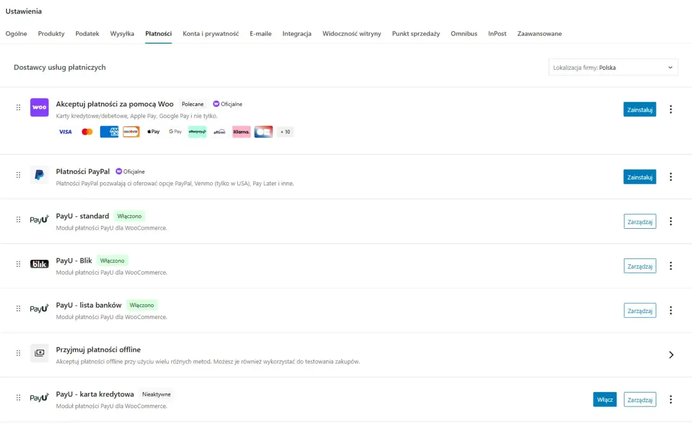
Task: Select the Visa card icon
Action: 65,131
